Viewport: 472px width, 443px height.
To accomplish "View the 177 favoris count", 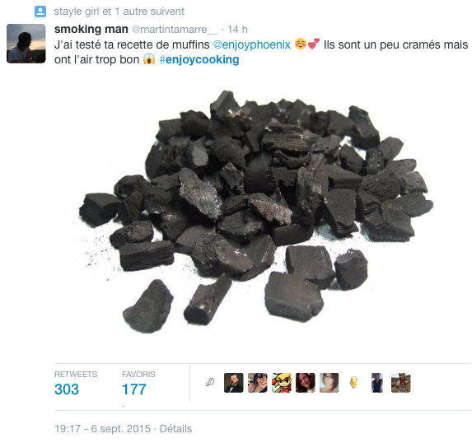I will [x=134, y=389].
